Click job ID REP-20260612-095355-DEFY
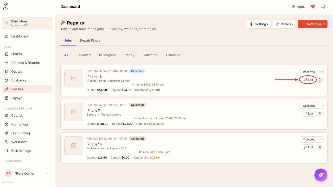Viewport: 333px width, 187px height. click(107, 105)
